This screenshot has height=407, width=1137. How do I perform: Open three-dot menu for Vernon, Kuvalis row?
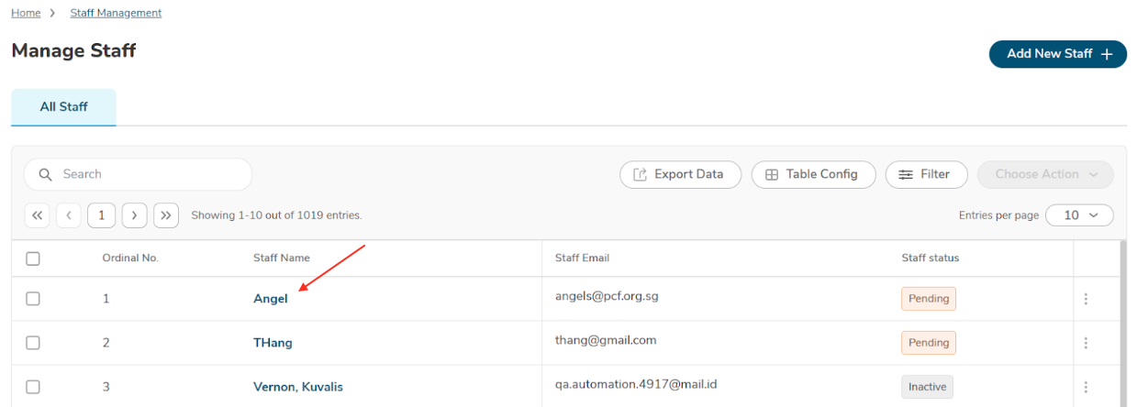pos(1086,387)
